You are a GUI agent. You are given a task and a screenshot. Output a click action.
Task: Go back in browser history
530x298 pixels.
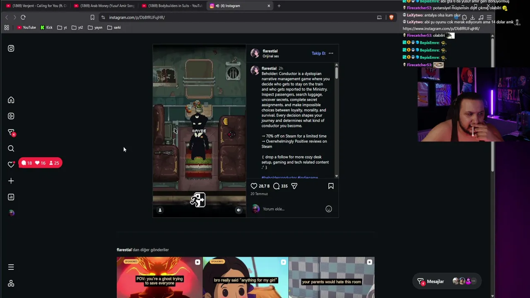pos(7,17)
